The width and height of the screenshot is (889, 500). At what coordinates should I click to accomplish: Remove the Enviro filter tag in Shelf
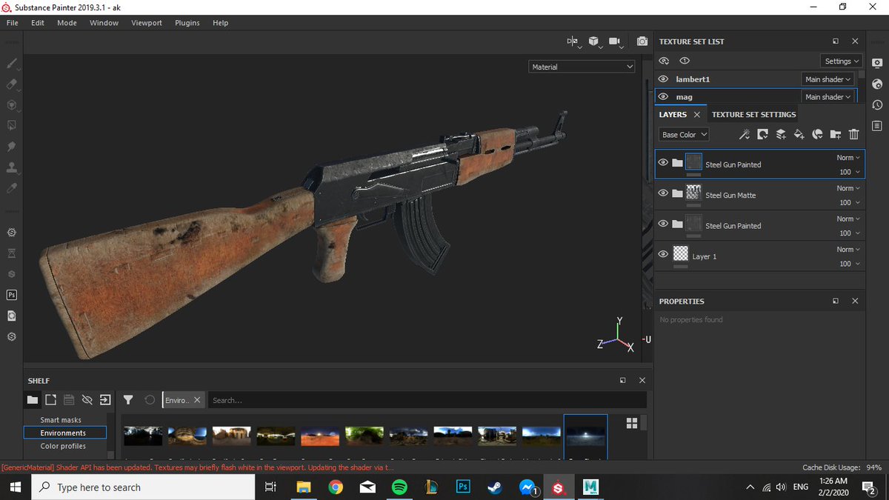[197, 400]
